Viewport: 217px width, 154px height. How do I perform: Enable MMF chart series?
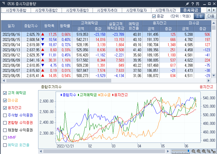[5, 138]
